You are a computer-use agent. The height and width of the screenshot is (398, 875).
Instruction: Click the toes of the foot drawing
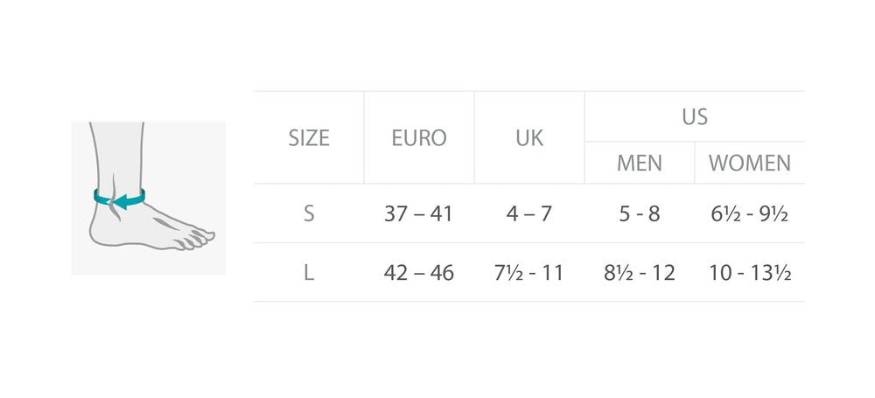(196, 238)
